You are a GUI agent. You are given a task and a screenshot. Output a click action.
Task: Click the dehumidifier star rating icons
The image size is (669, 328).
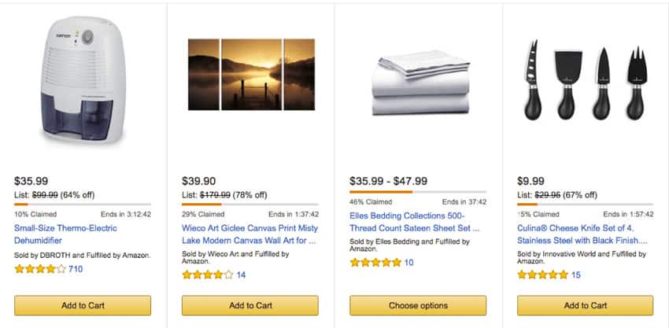40,269
